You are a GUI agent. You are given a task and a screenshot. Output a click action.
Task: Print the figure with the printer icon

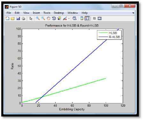[x=24, y=18]
